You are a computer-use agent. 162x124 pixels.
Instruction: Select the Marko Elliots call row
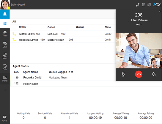(x=63, y=34)
